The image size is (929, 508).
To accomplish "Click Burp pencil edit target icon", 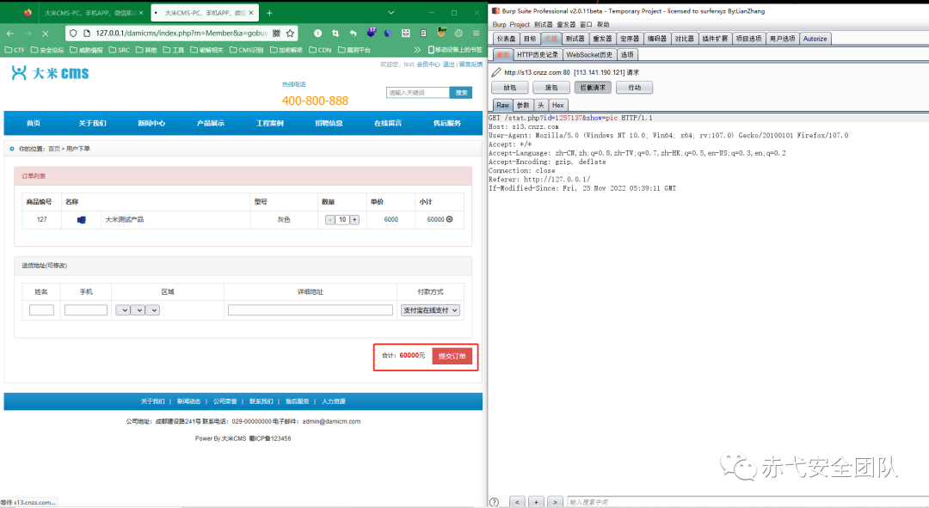I will pyautogui.click(x=496, y=72).
